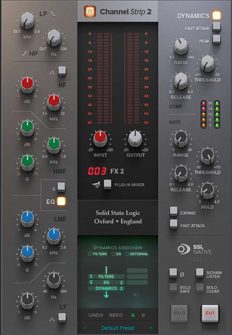Move Filters down in processing order
Image resolution: width=232 pixels, height=335 pixels.
pos(91,277)
